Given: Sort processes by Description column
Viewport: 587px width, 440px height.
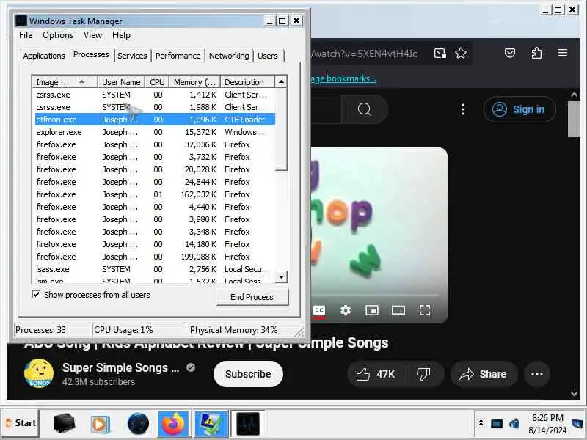Looking at the screenshot, I should pyautogui.click(x=247, y=82).
